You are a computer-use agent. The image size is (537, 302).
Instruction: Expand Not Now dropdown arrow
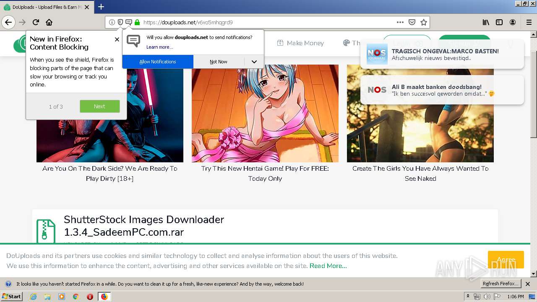(x=254, y=62)
